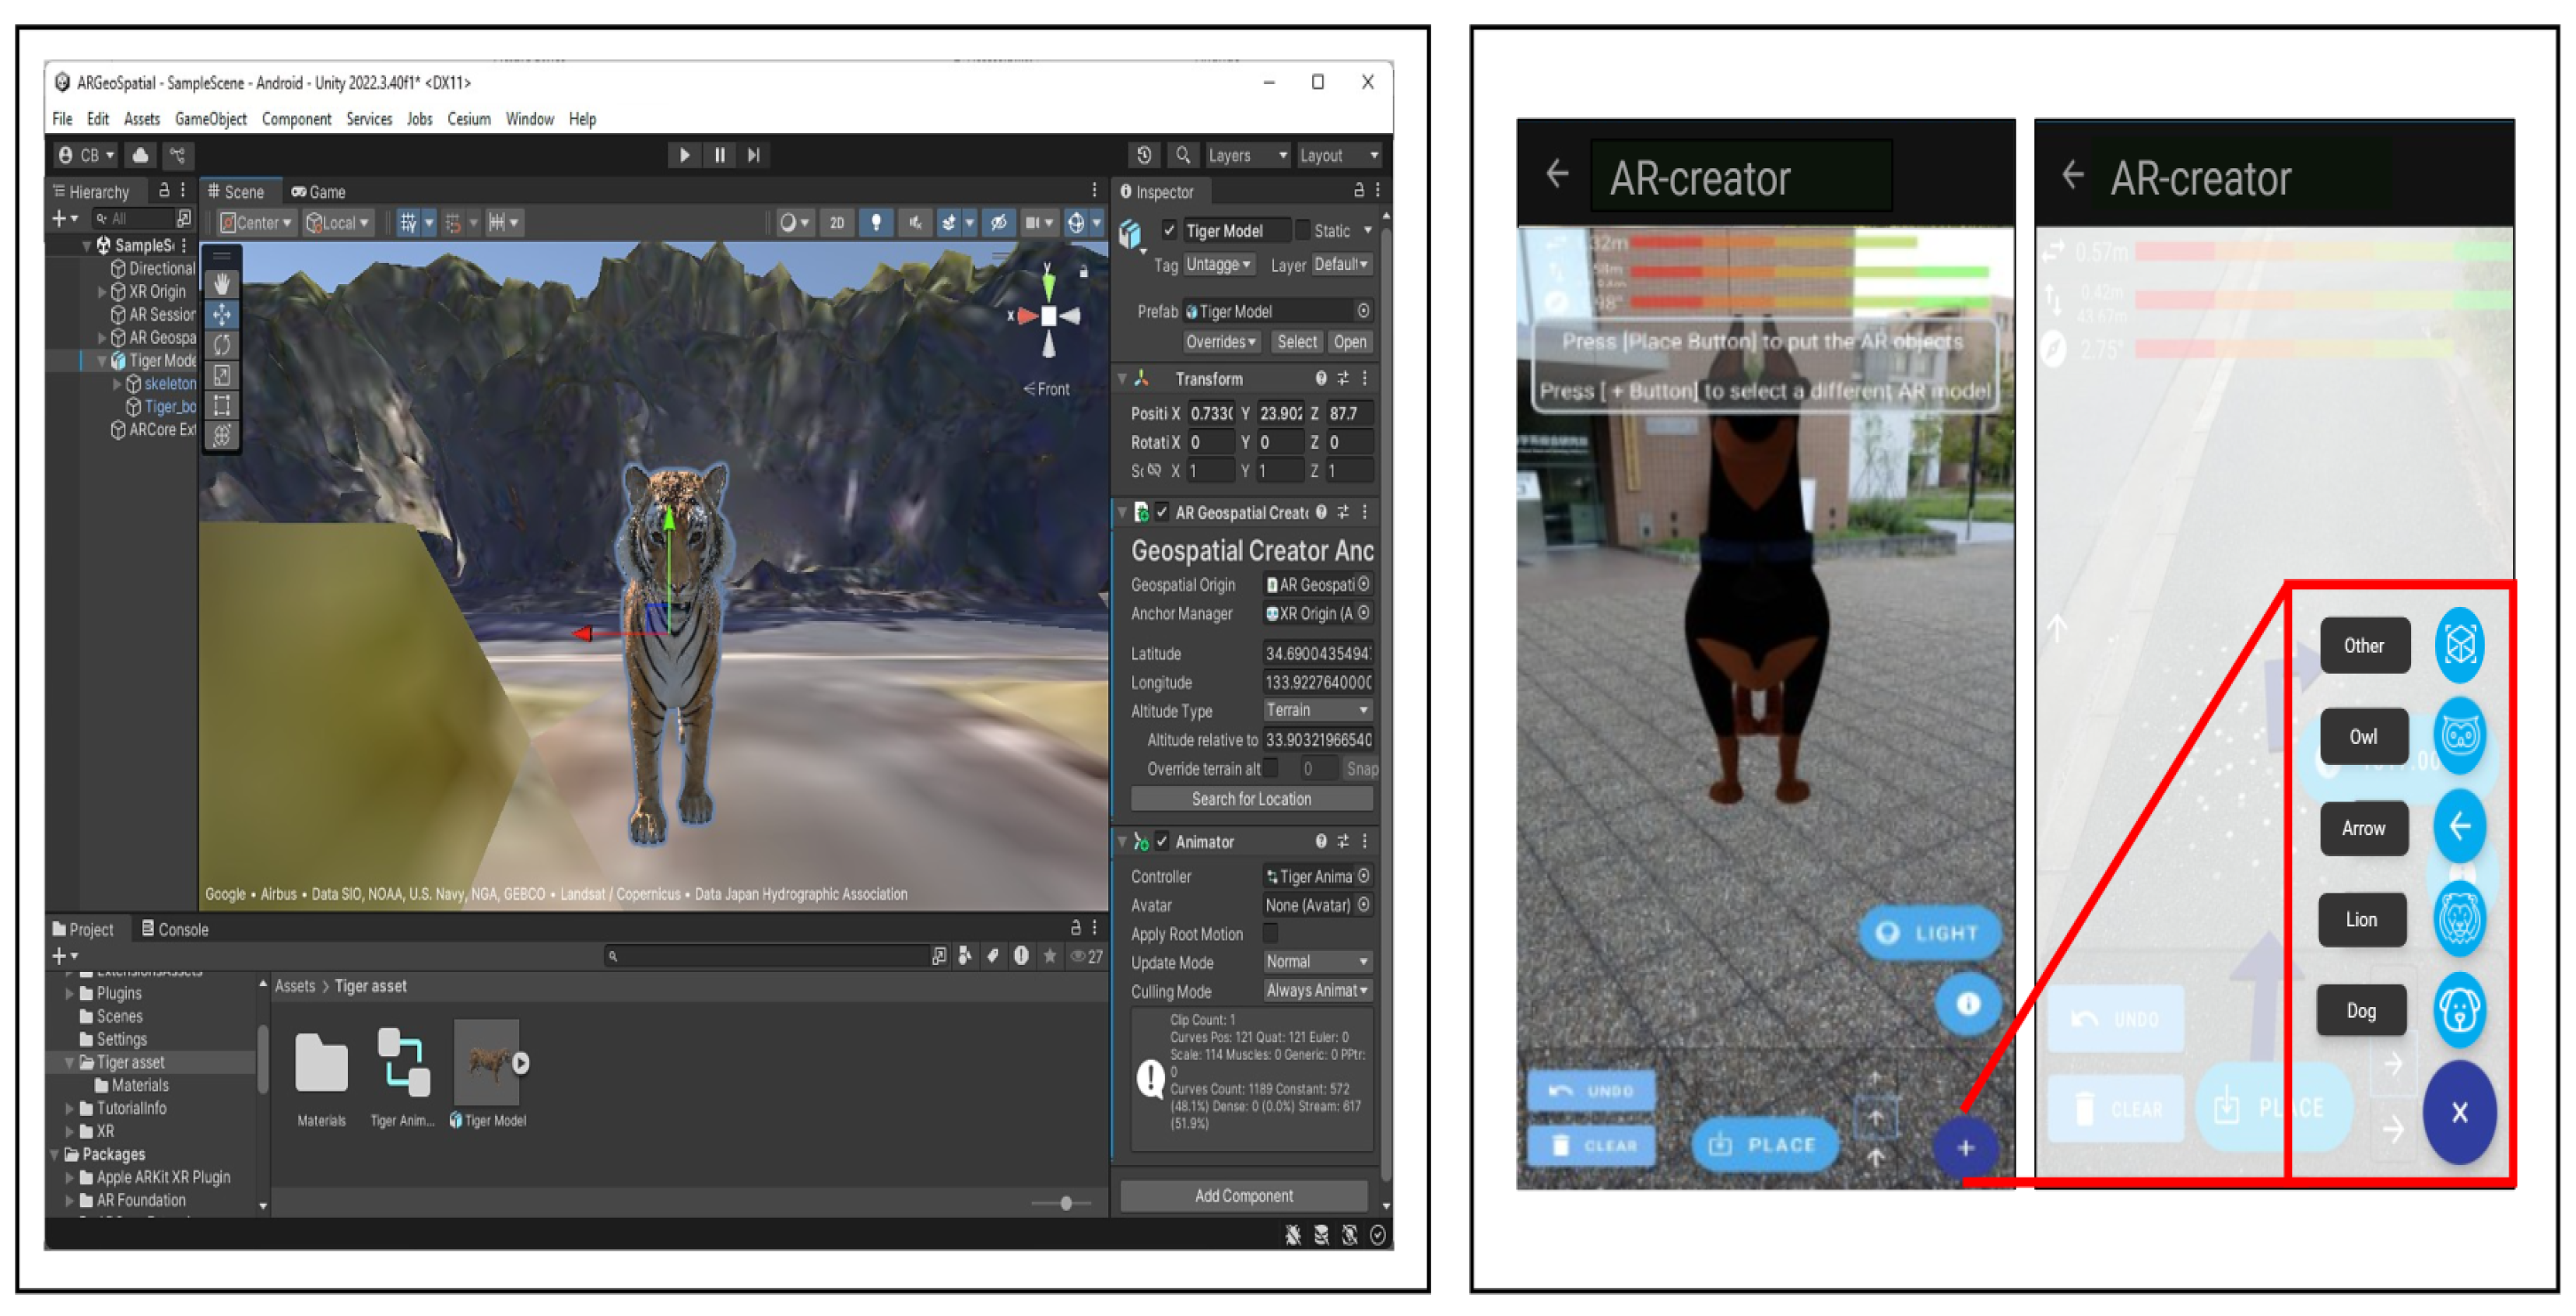2576x1316 pixels.
Task: Click the Unity search magnifier icon
Action: pyautogui.click(x=1183, y=155)
